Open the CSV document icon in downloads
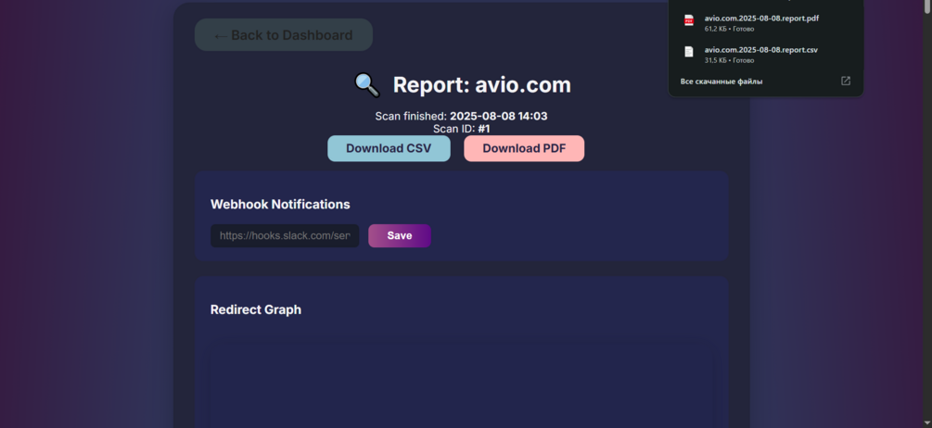 [688, 52]
